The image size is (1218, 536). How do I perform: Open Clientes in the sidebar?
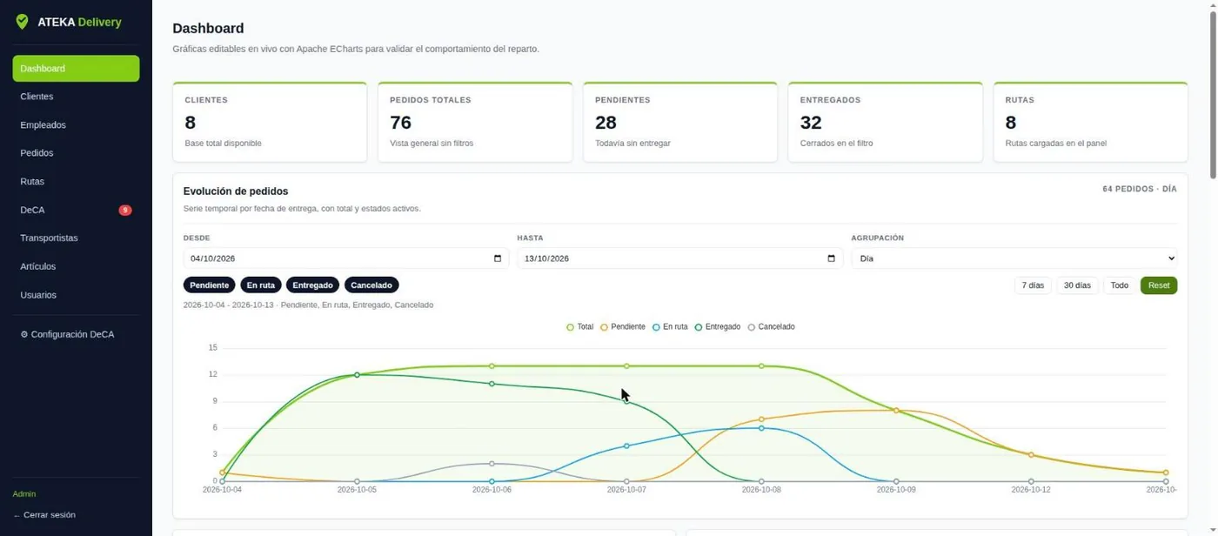pos(76,97)
